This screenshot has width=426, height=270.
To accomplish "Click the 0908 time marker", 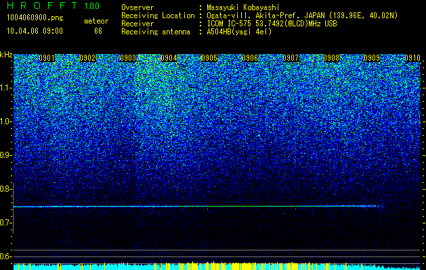I will [x=331, y=58].
